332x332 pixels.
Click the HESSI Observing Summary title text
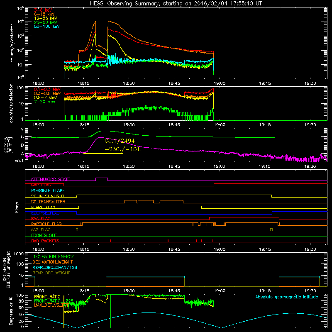coord(176,4)
